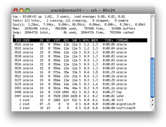Click the green zoom window button

pyautogui.click(x=28, y=10)
